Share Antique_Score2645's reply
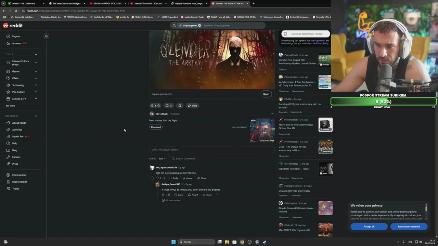The height and width of the screenshot is (246, 438). [207, 195]
